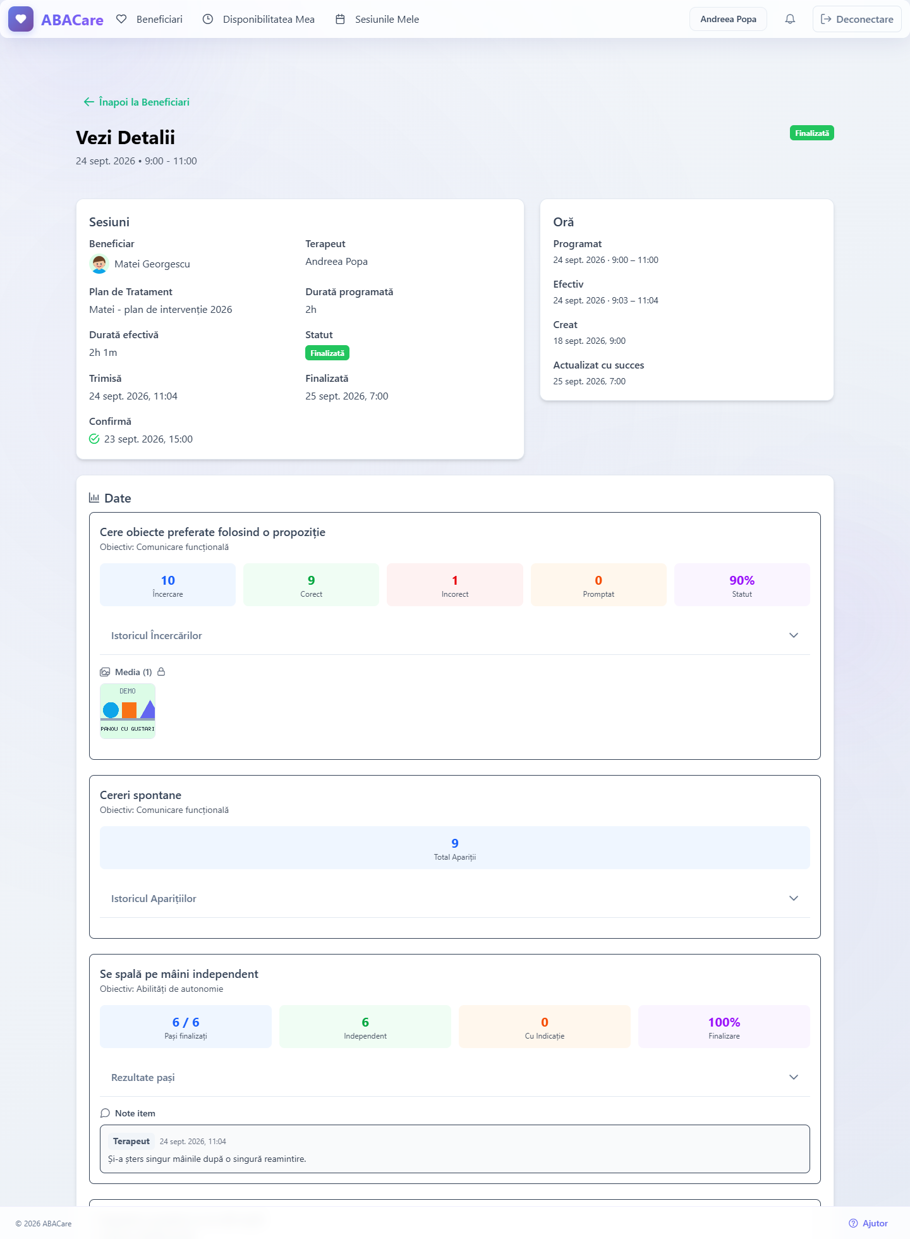Click the speech bubble icon by Note item
The image size is (910, 1239).
click(105, 1113)
